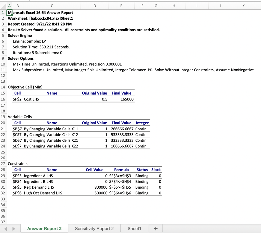
Task: Click 'Objective Cell (Min)' label
Action: pyautogui.click(x=25, y=87)
